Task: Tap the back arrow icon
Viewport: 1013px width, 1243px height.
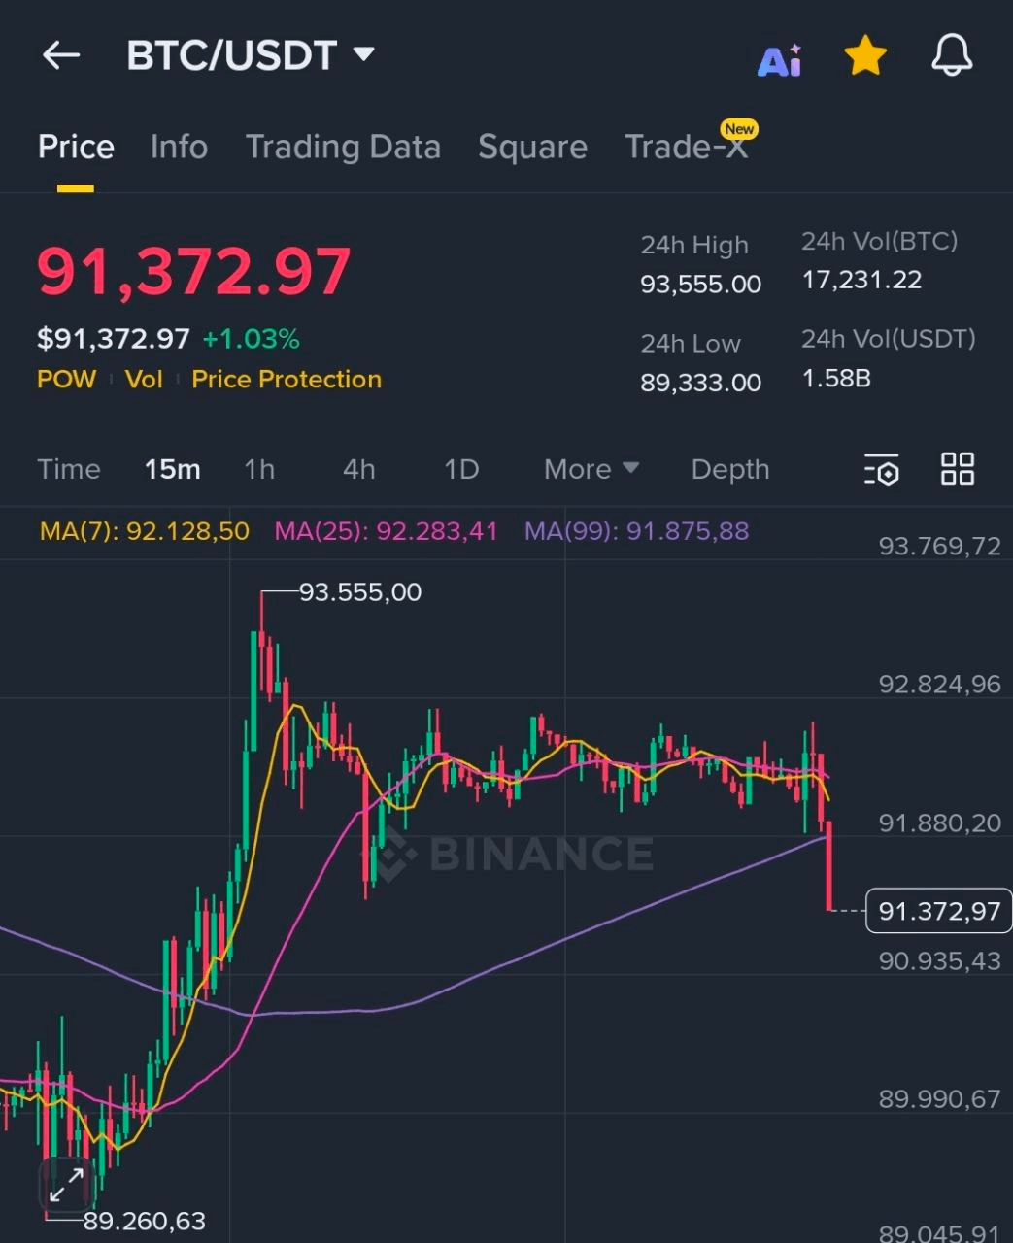Action: [x=61, y=55]
